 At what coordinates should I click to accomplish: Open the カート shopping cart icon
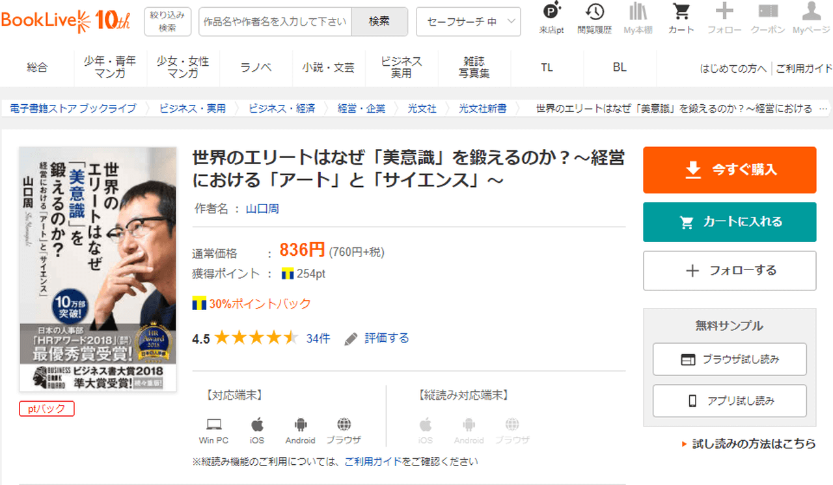coord(681,18)
